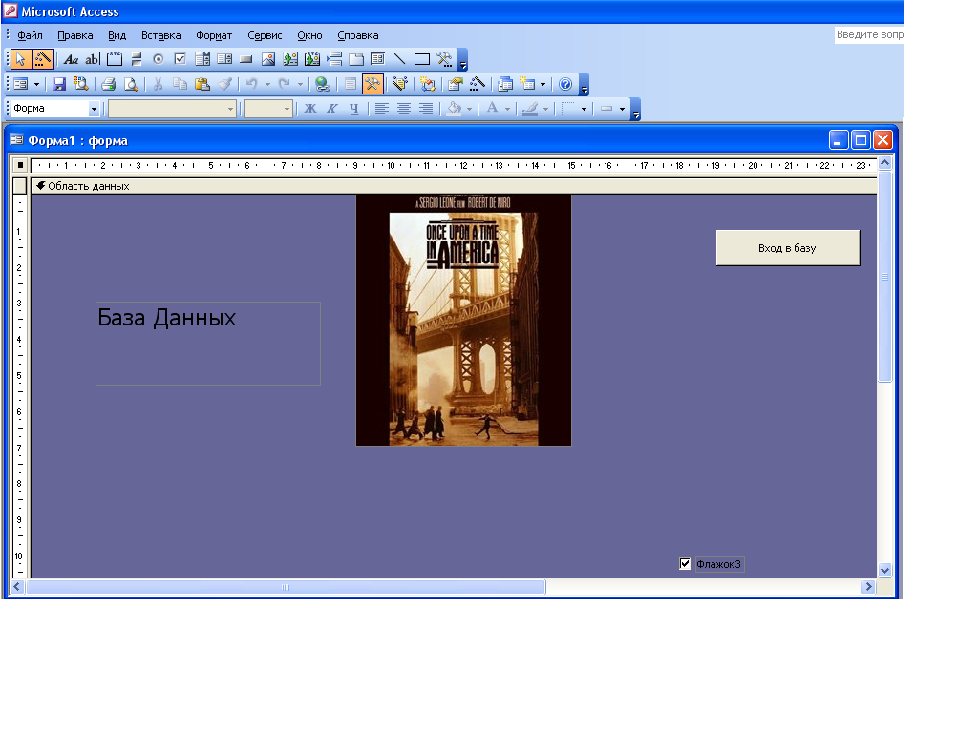Open the Code builder icon
This screenshot has height=733, width=978.
point(428,84)
